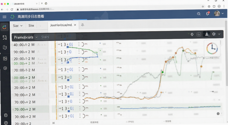Select the Siw tab
The width and height of the screenshot is (228, 125).
point(31,26)
